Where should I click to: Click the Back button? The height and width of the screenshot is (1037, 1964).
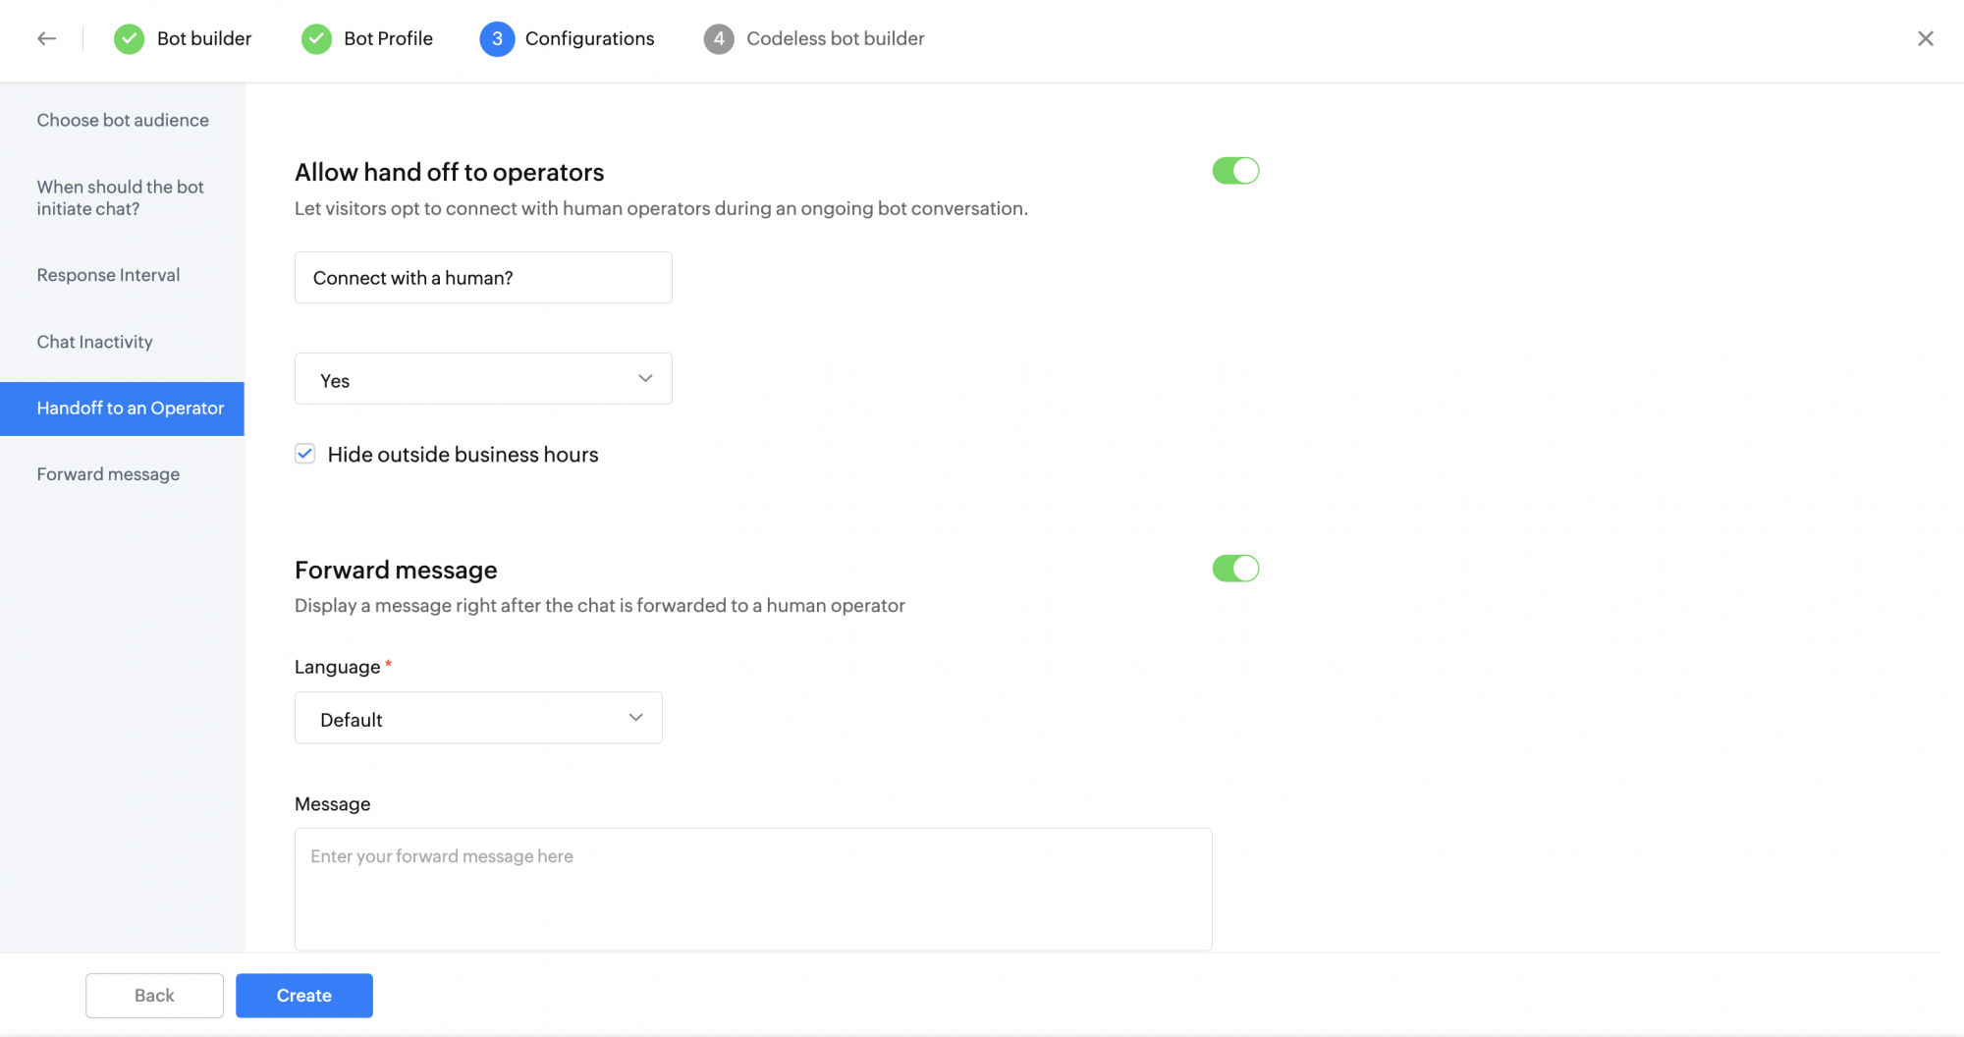tap(154, 995)
